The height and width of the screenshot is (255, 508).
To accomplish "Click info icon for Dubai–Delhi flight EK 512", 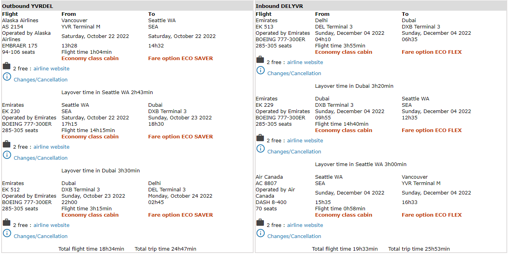I will coord(7,233).
